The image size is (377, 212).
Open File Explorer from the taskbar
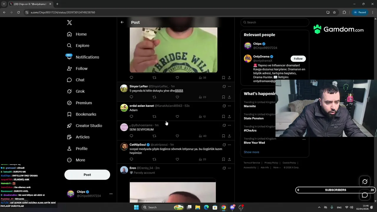198,207
